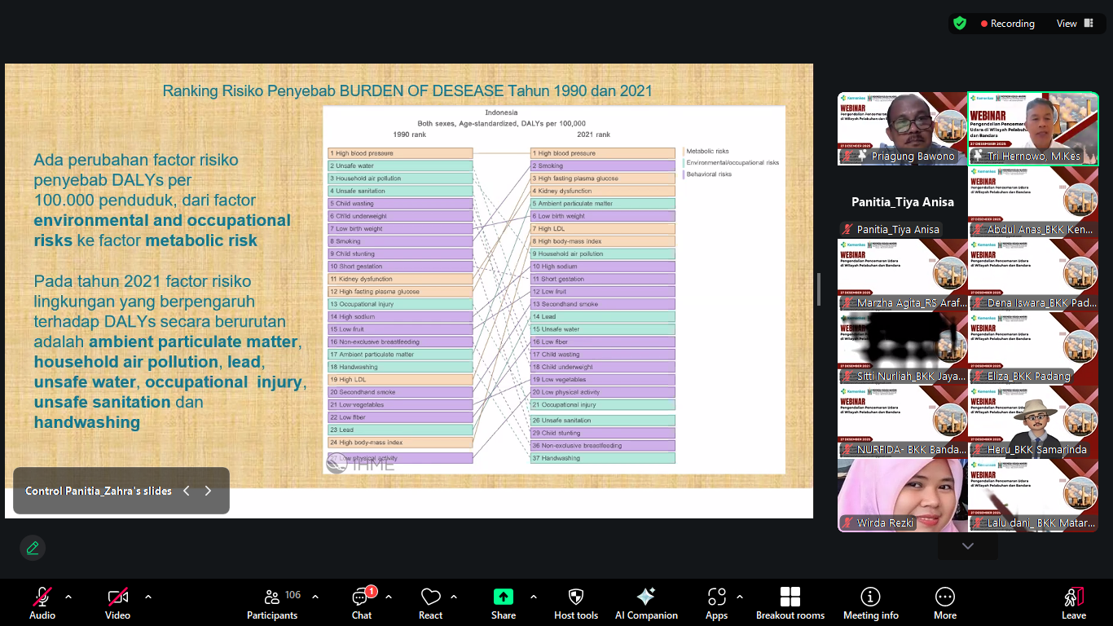The width and height of the screenshot is (1113, 626).
Task: Expand audio options arrow next to Audio
Action: click(x=68, y=597)
